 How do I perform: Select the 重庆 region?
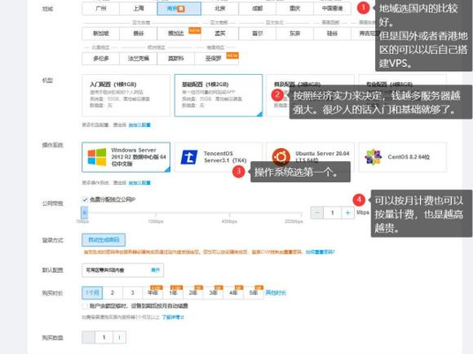(295, 9)
